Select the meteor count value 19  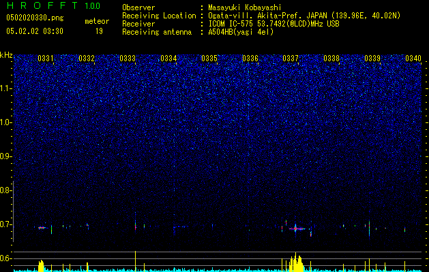99,31
